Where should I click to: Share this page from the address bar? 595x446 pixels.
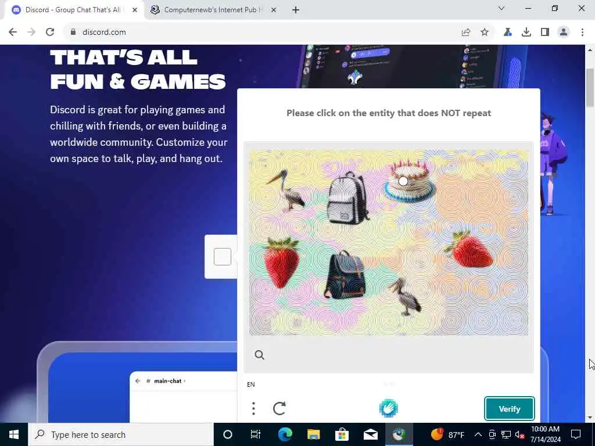466,33
